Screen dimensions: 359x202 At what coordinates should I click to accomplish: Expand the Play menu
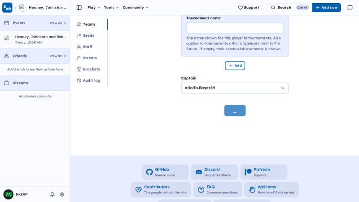[x=94, y=8]
